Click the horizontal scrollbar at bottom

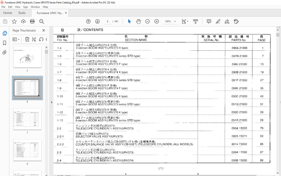click(x=170, y=175)
